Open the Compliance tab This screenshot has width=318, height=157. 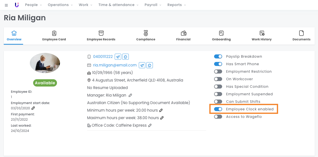(146, 36)
